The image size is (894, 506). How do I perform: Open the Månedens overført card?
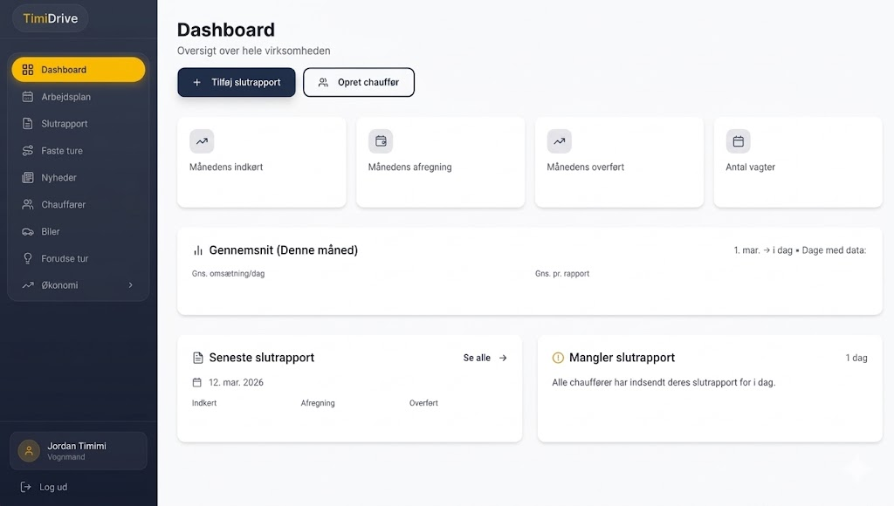tap(619, 162)
